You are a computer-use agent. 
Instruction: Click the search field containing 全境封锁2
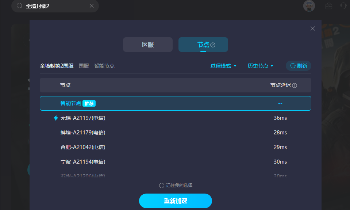click(55, 6)
